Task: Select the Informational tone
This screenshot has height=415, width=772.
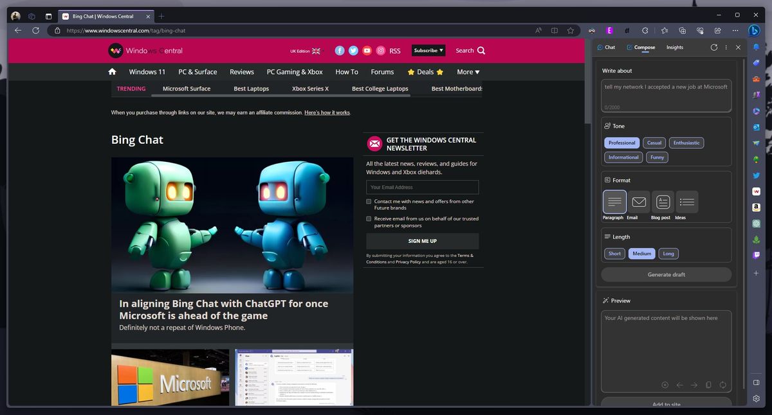Action: (623, 157)
